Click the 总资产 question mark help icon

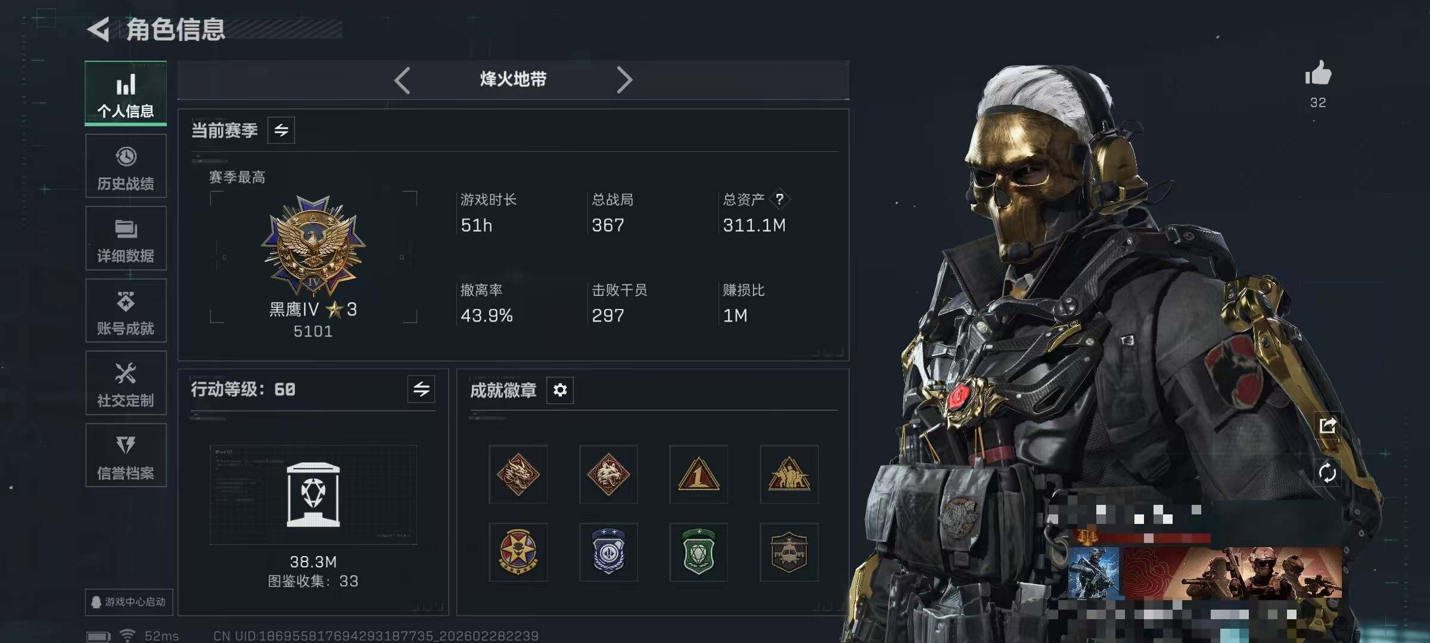[x=779, y=199]
